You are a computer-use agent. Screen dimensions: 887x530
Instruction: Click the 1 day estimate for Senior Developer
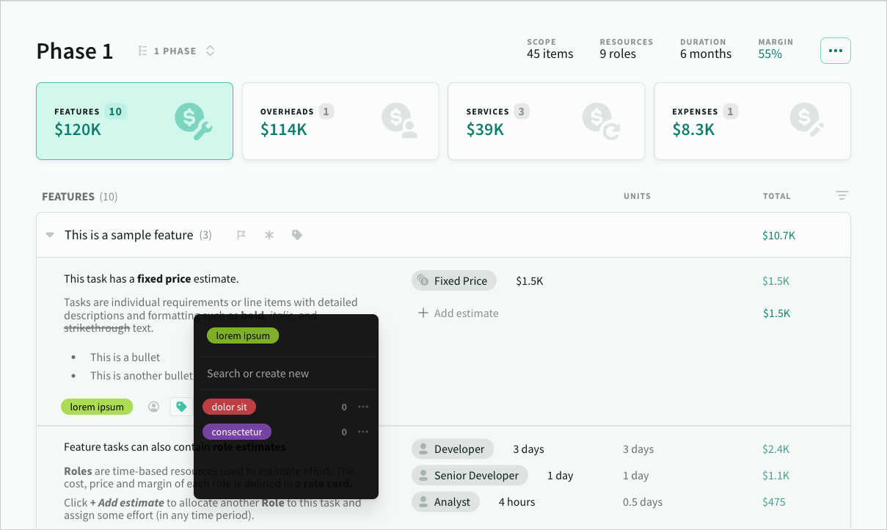560,476
